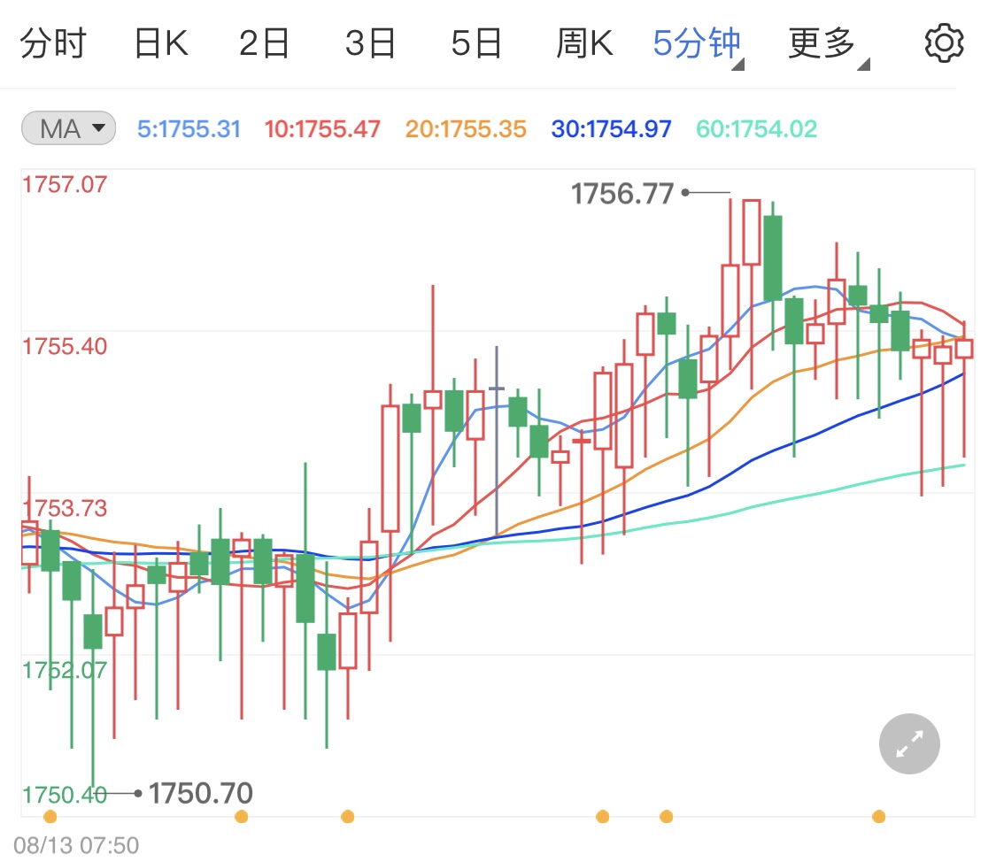Expand the 更多 options menu

click(822, 41)
